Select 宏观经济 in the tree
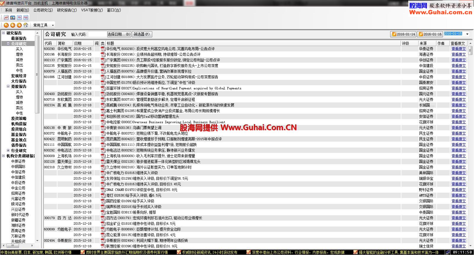This screenshot has height=255, width=474. click(19, 76)
